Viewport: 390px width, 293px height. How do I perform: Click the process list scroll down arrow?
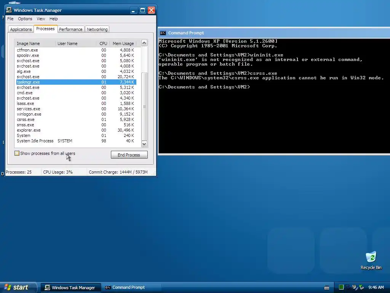tap(144, 144)
